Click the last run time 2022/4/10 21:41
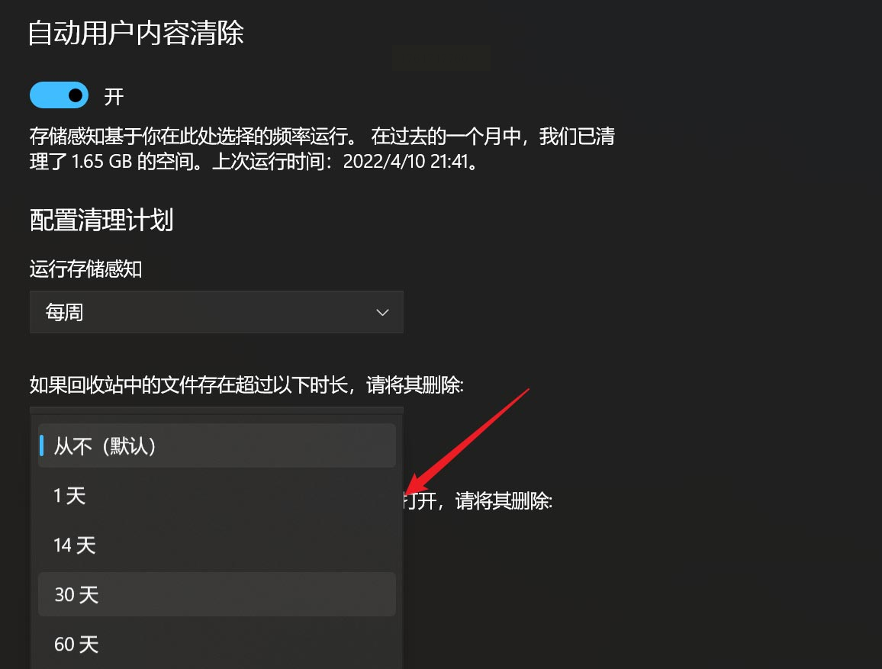The width and height of the screenshot is (882, 669). pos(406,162)
